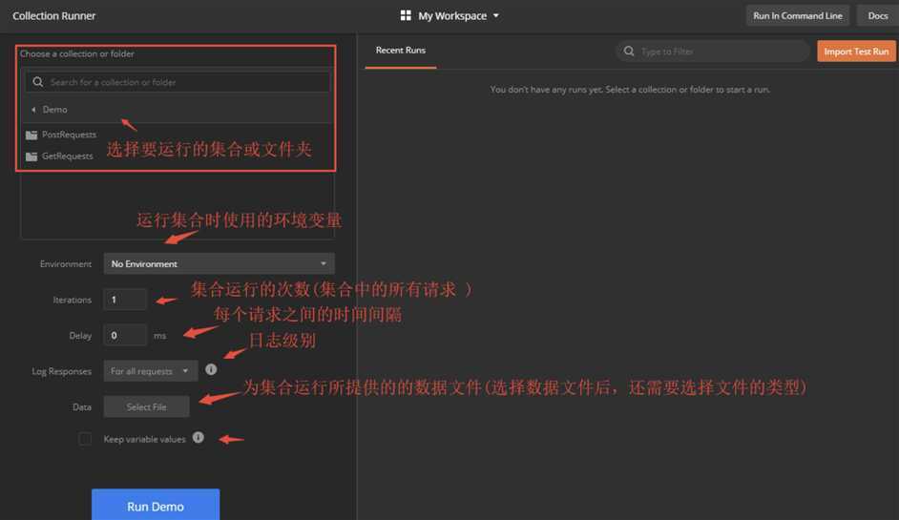899x520 pixels.
Task: Open the Log Responses dropdown
Action: click(151, 371)
